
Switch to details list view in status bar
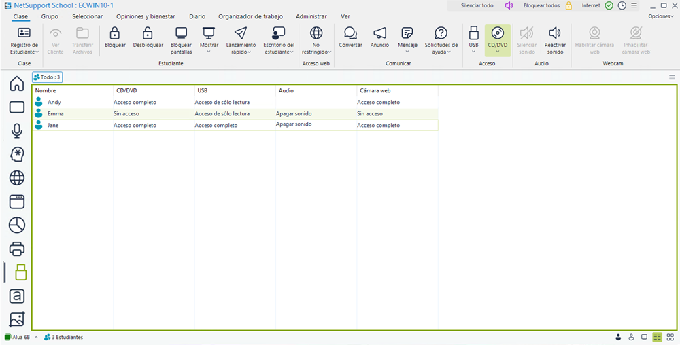[x=657, y=338]
